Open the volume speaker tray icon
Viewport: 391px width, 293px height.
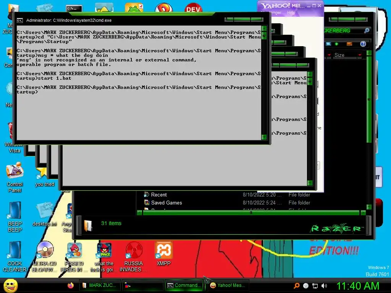(324, 286)
